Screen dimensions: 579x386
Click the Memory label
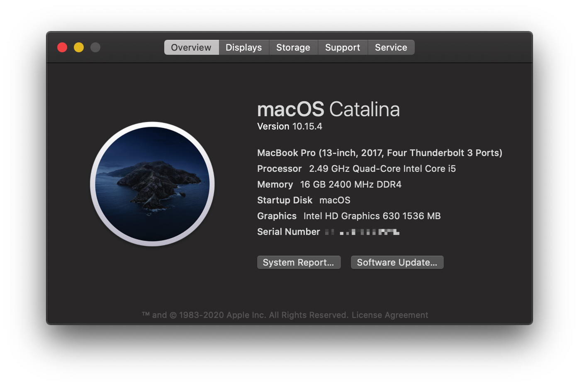(x=275, y=185)
